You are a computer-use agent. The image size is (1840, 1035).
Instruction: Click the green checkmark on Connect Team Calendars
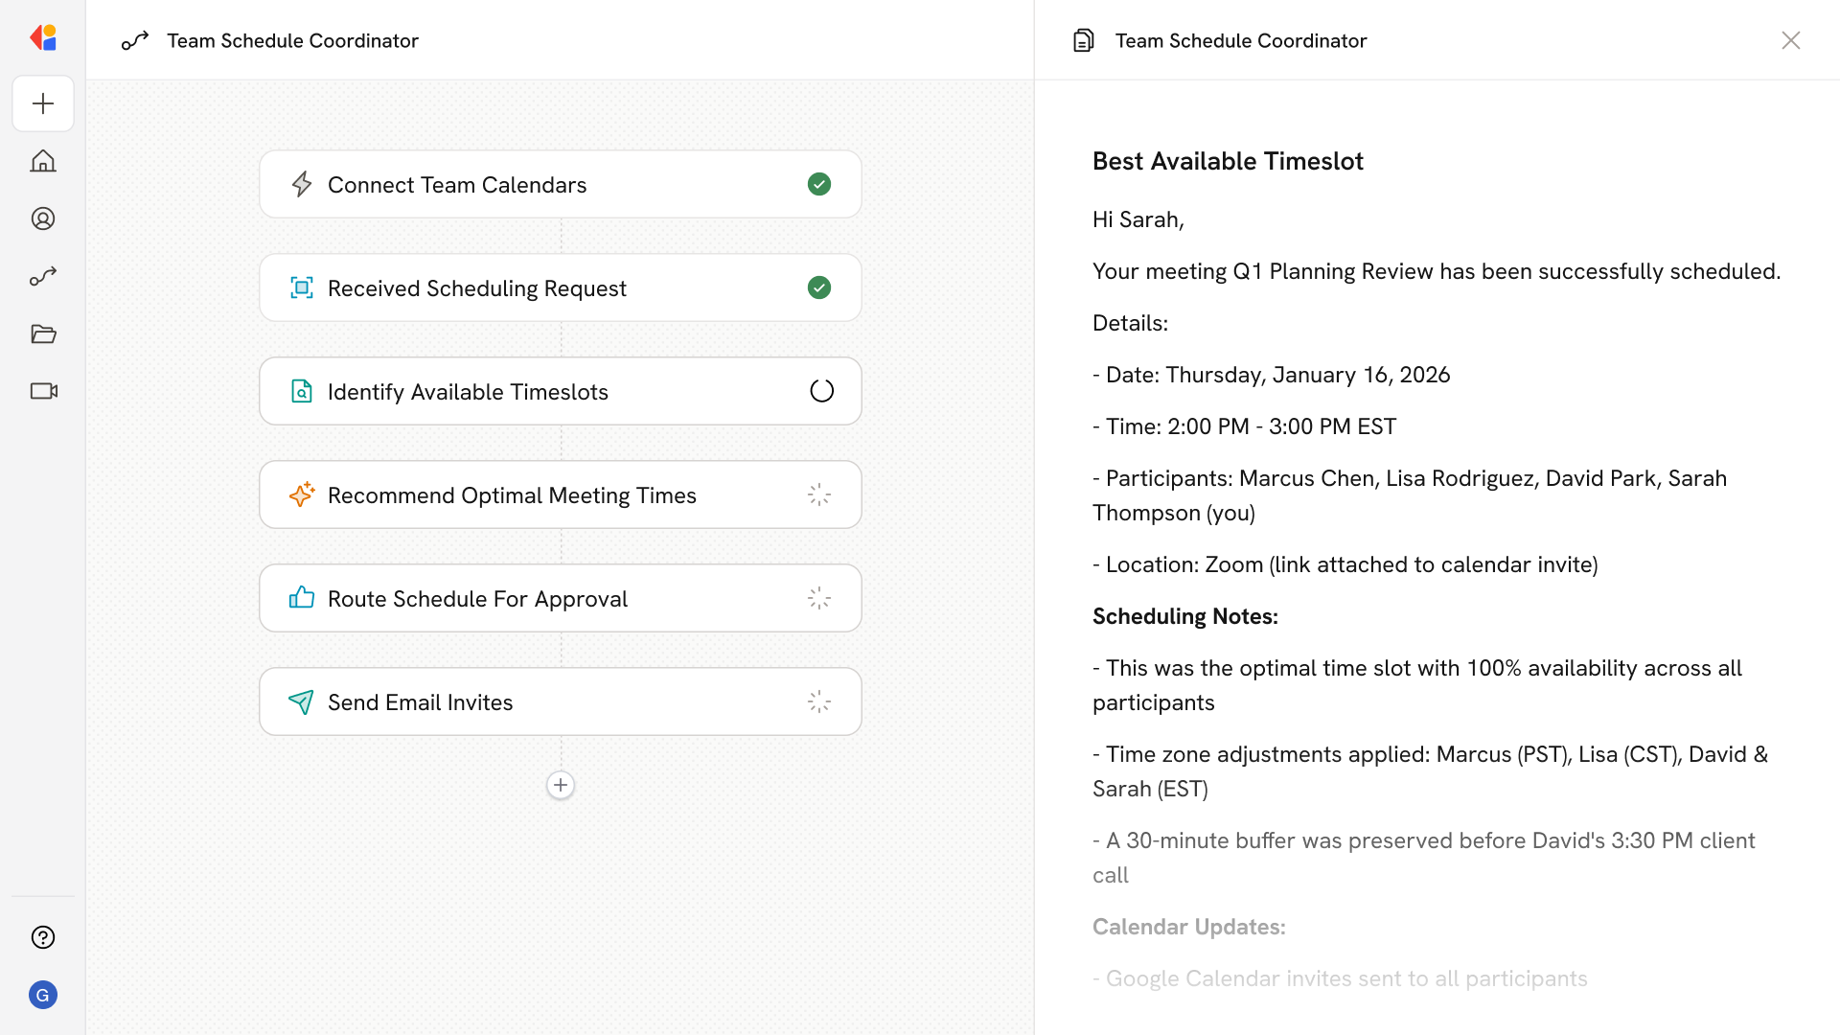819,184
